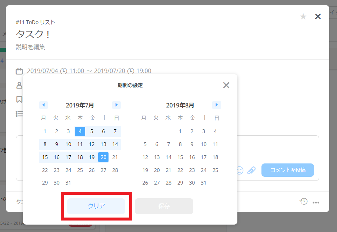View task history via the clock-arrow icon
The height and width of the screenshot is (232, 337).
(x=304, y=201)
